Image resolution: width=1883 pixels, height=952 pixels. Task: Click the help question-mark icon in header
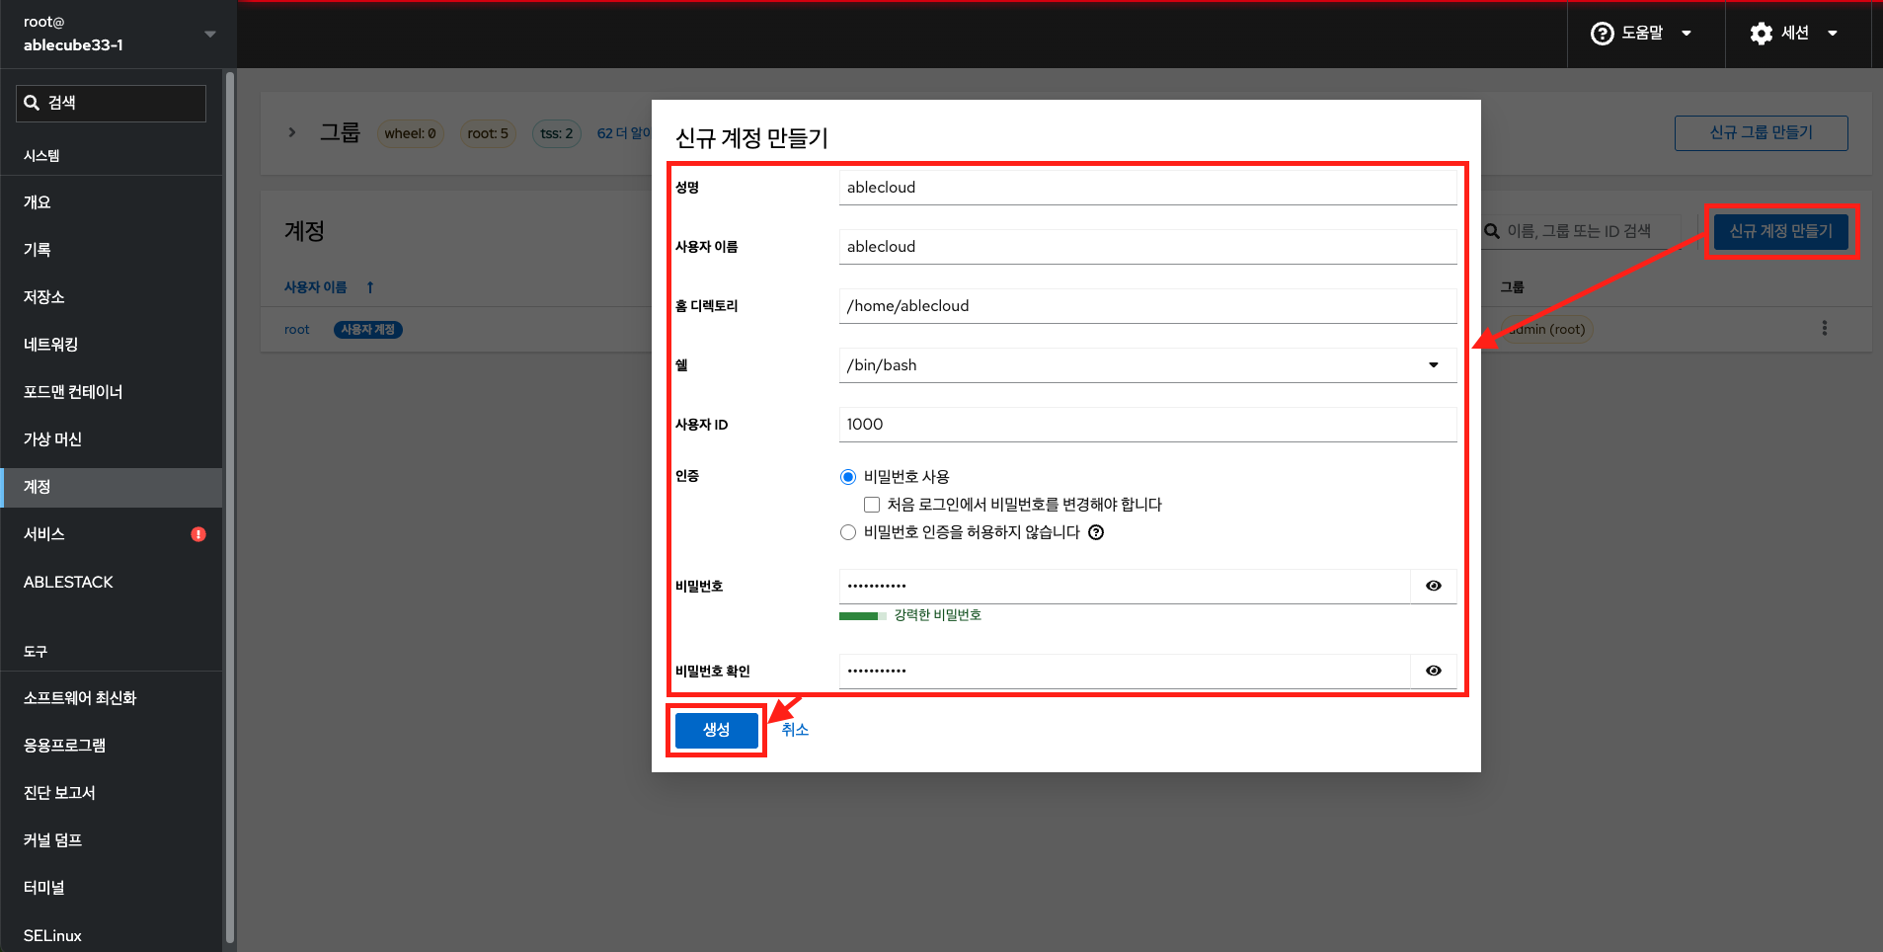click(1602, 34)
